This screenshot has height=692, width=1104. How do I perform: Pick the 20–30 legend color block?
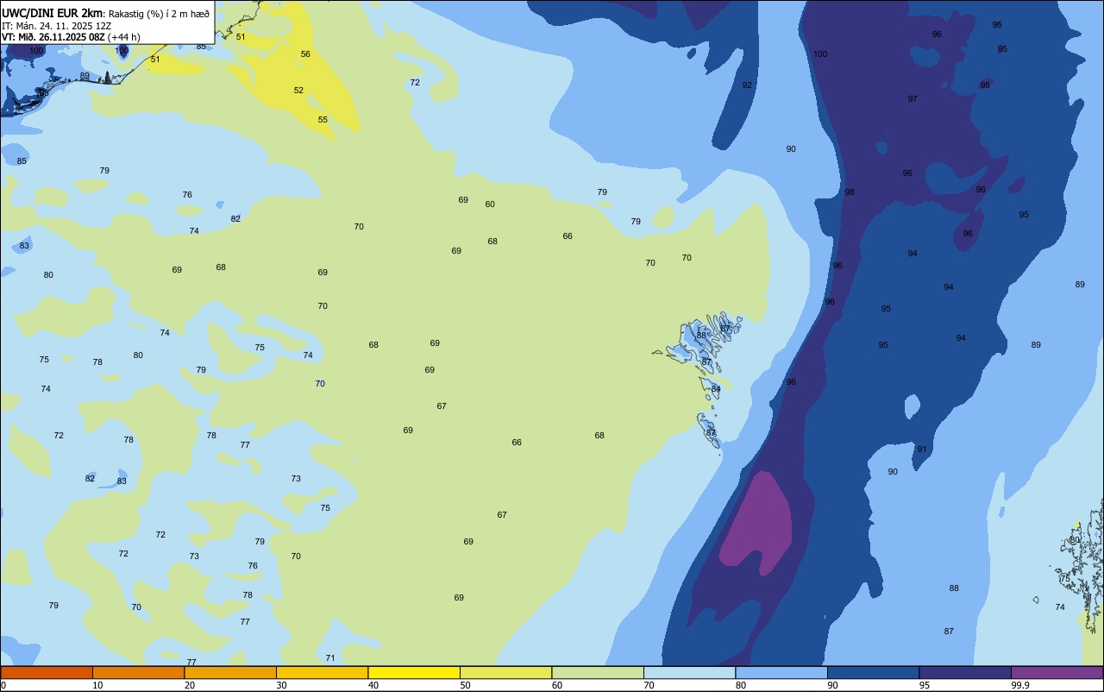point(230,672)
